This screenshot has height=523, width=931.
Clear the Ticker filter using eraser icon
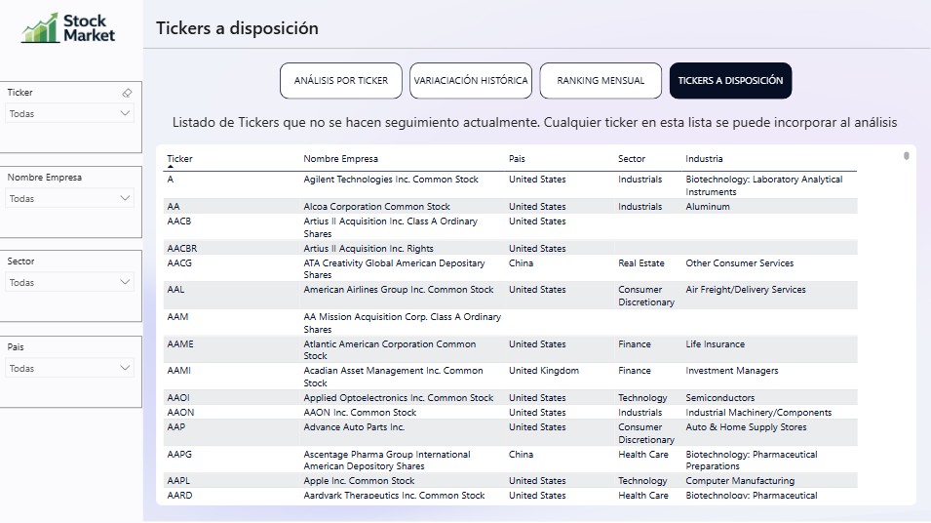[127, 93]
